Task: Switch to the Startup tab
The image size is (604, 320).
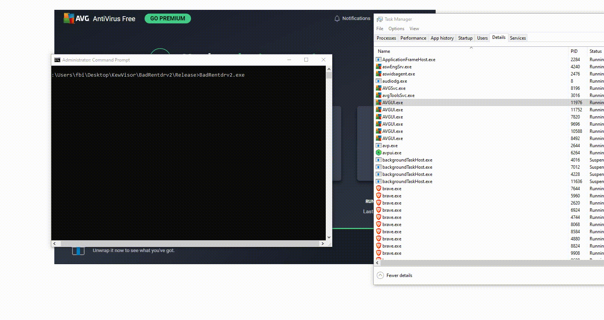Action: pos(465,38)
